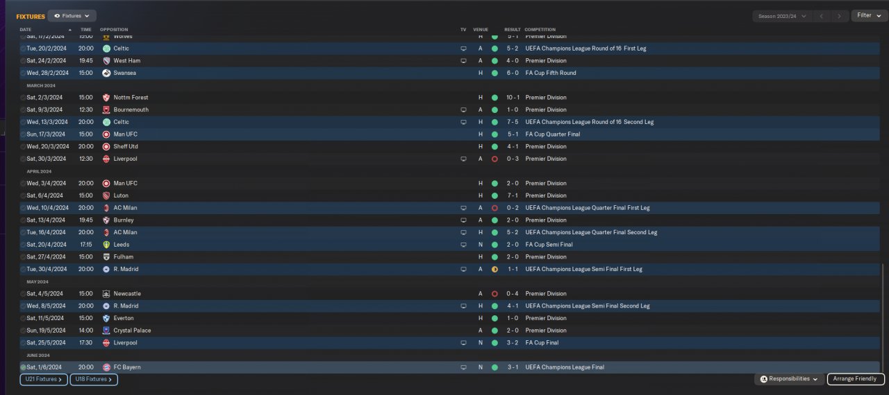Click the Newcastle club badge

point(106,293)
